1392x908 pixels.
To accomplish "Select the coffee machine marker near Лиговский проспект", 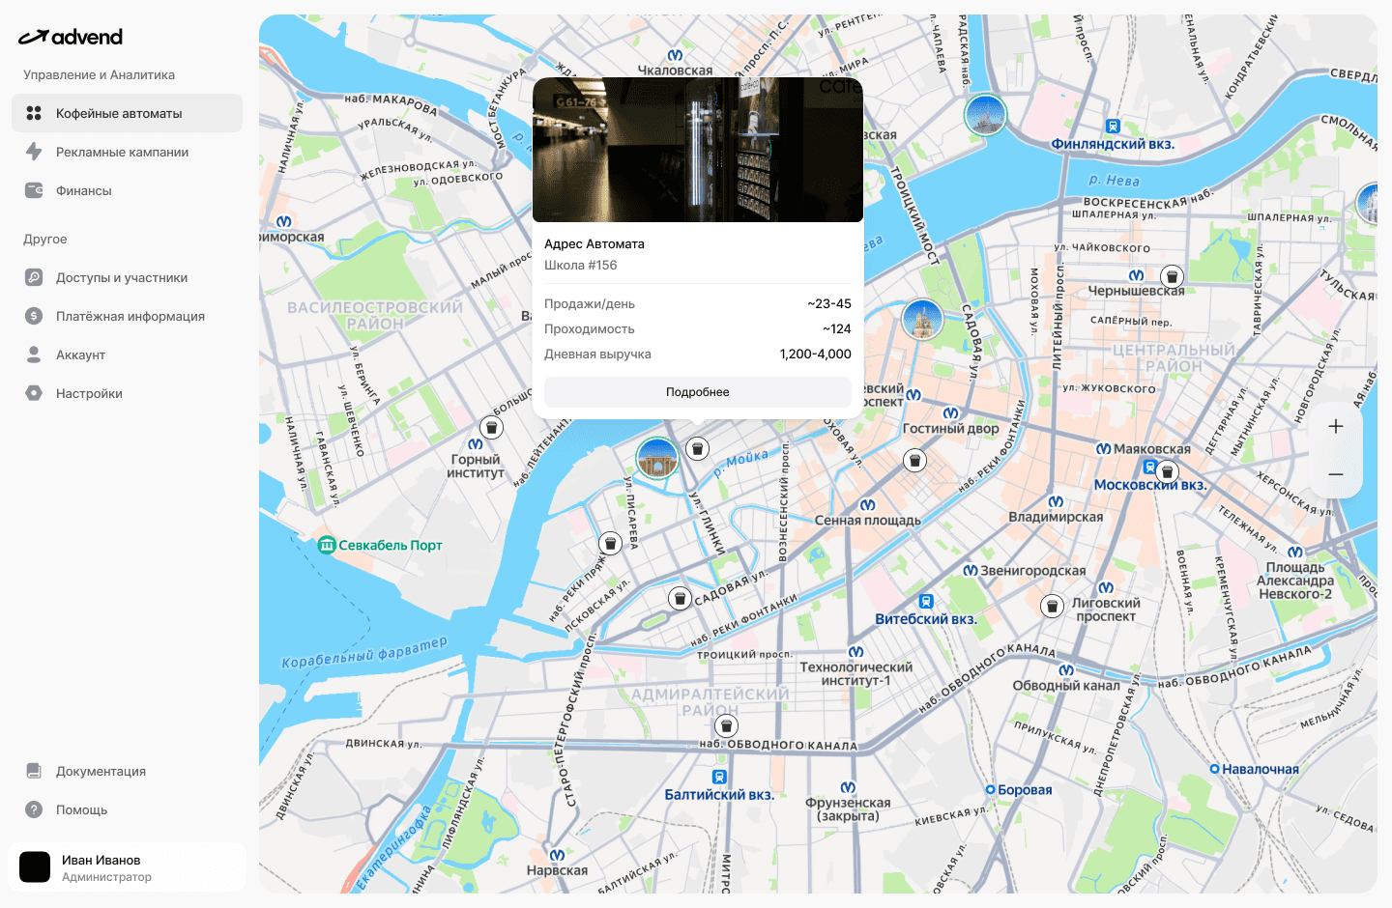I will point(1051,606).
